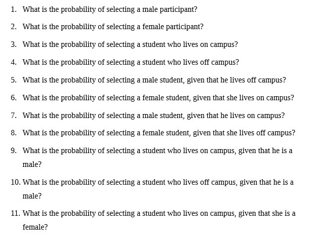Click the list number '8.'

point(13,133)
